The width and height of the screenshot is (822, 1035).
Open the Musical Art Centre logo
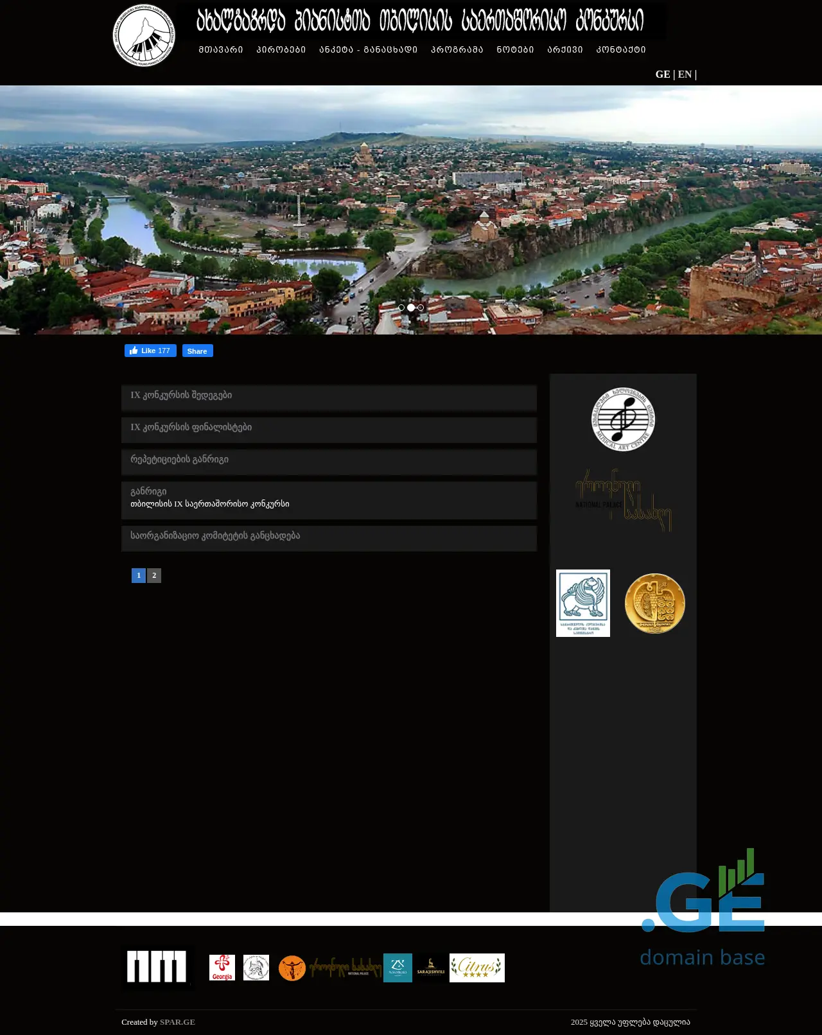click(623, 419)
